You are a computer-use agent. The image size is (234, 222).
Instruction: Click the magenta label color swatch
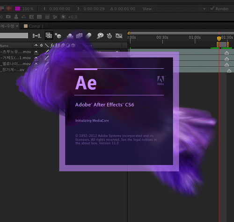(17, 8)
